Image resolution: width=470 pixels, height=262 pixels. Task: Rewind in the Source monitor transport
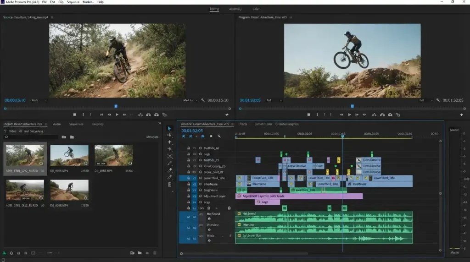109,115
